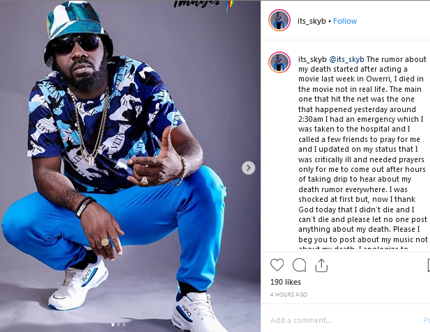Click profile avatar beside the caption
This screenshot has height=332, width=430.
pyautogui.click(x=279, y=62)
